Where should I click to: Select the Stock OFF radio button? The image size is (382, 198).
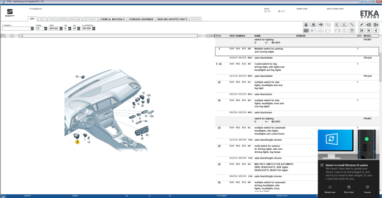point(279,11)
